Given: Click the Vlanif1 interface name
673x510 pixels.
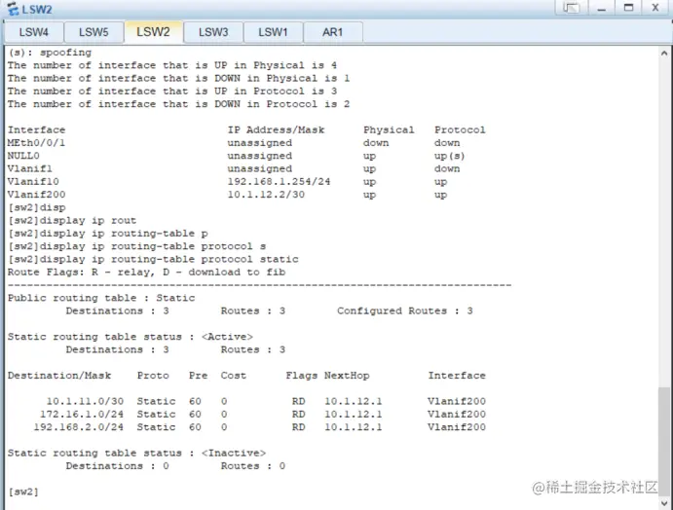Looking at the screenshot, I should 30,168.
